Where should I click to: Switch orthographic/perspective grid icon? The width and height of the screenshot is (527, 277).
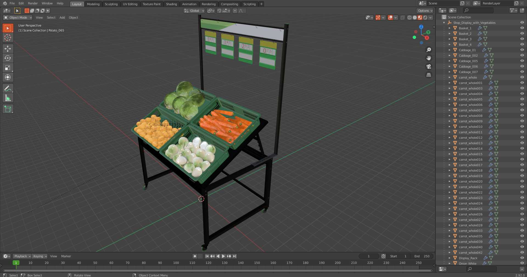click(429, 75)
